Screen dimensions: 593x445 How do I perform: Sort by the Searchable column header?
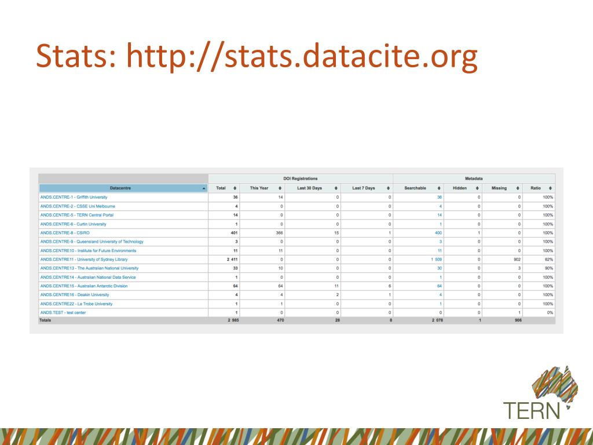point(418,188)
